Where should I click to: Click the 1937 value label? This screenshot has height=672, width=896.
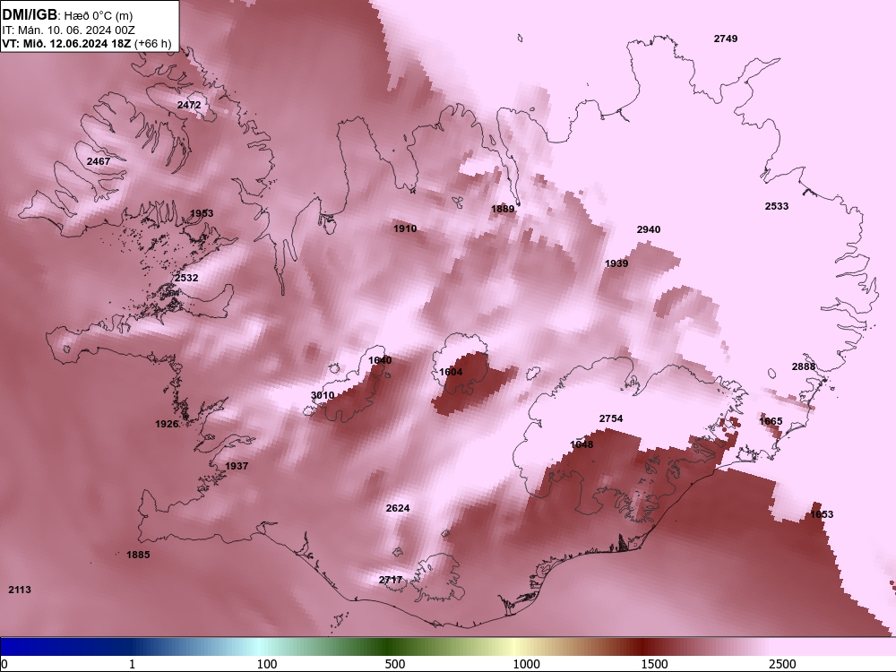237,466
